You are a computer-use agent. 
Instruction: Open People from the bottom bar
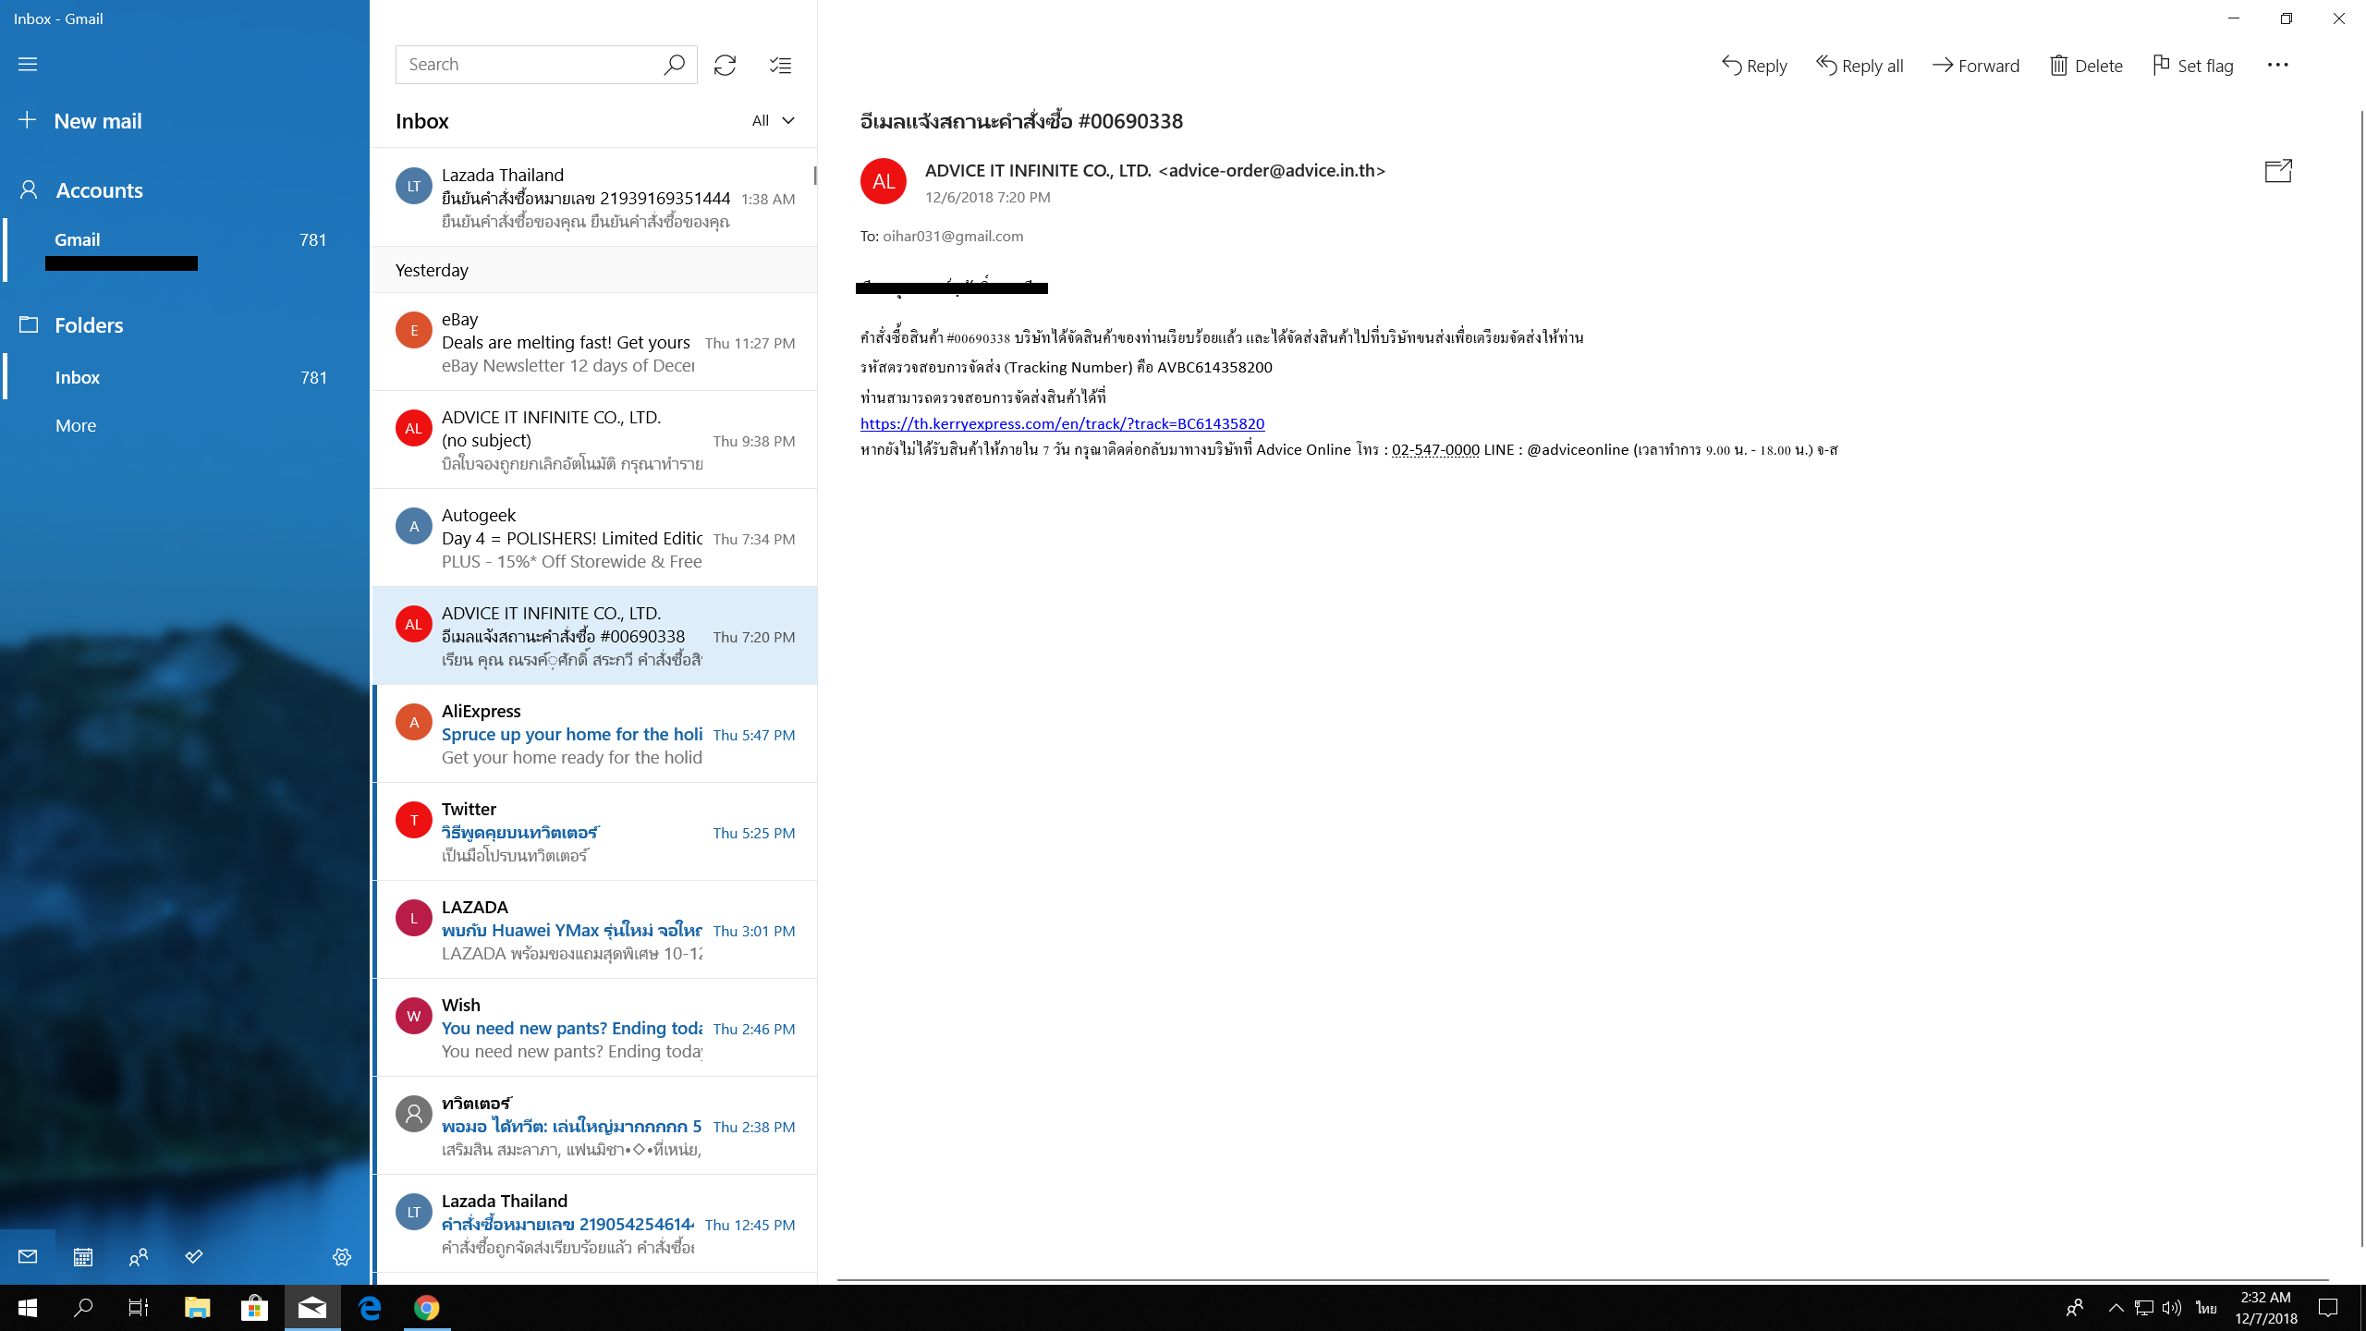click(x=139, y=1257)
